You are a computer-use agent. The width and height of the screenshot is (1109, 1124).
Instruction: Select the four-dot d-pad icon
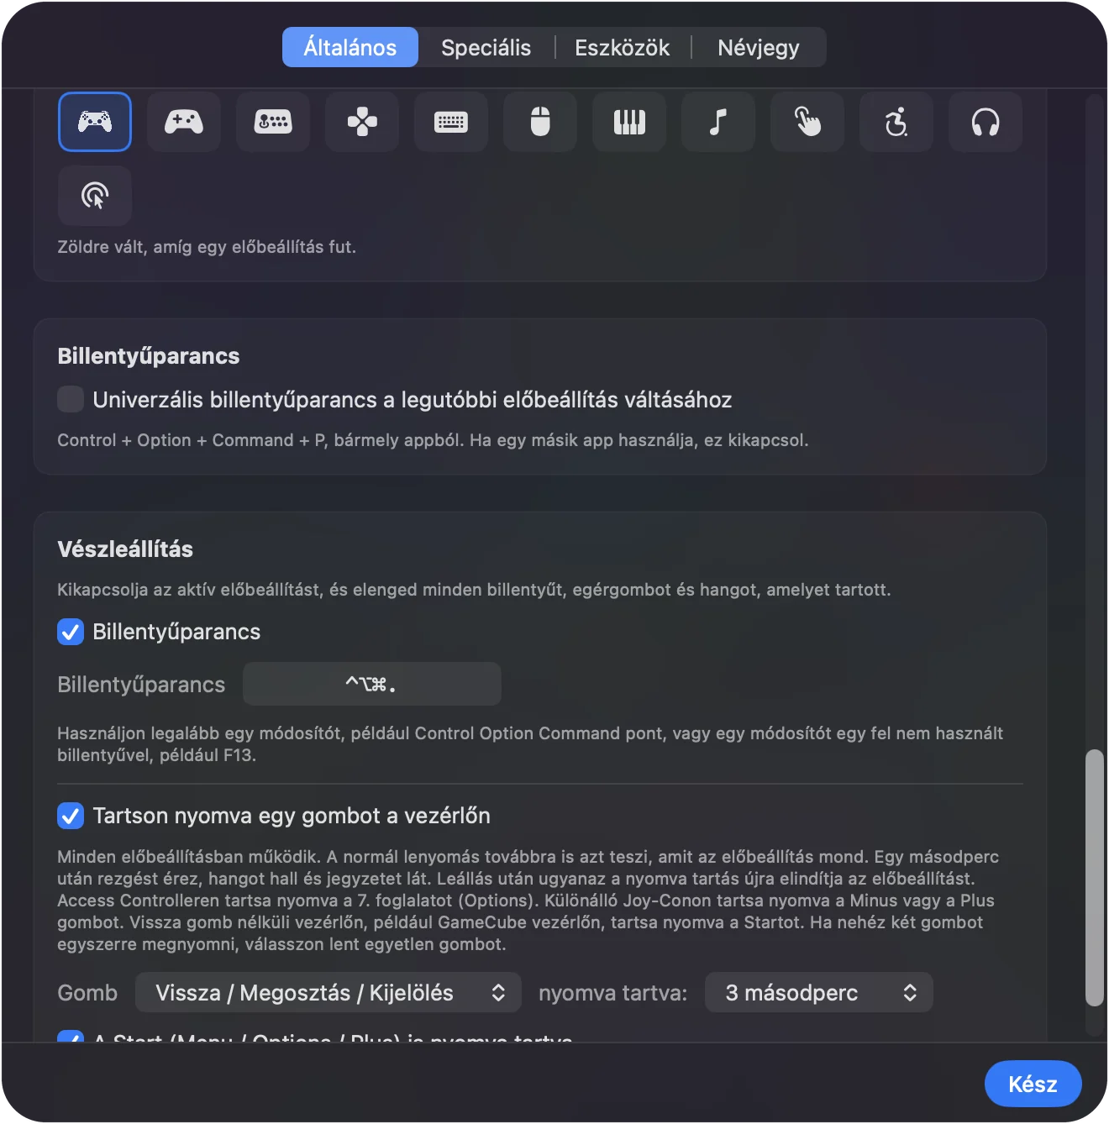pos(362,122)
